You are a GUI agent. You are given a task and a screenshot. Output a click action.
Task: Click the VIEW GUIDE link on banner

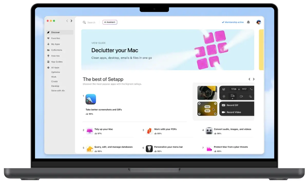[x=99, y=43]
